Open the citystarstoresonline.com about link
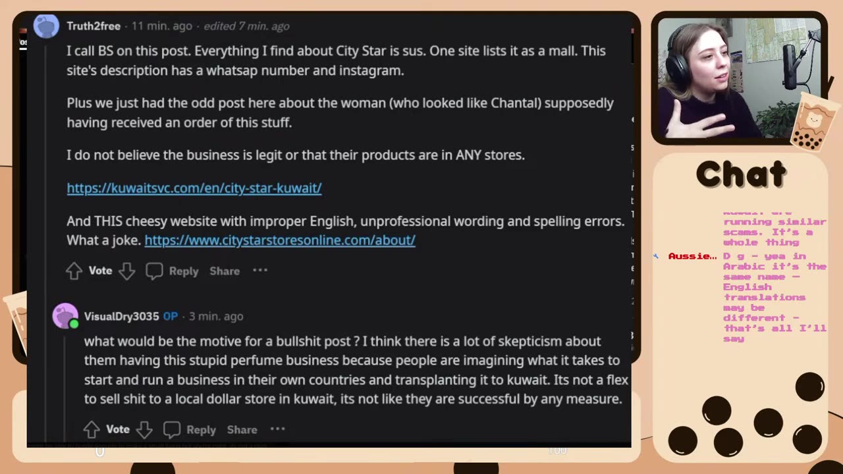Viewport: 843px width, 474px height. 280,240
